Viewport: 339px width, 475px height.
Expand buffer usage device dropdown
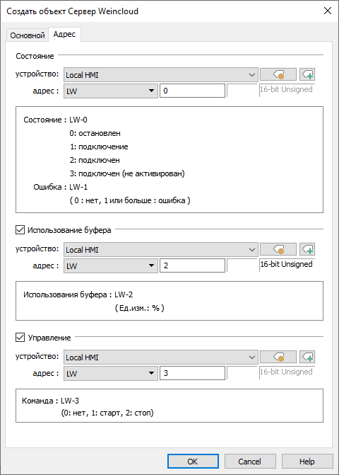[161, 250]
